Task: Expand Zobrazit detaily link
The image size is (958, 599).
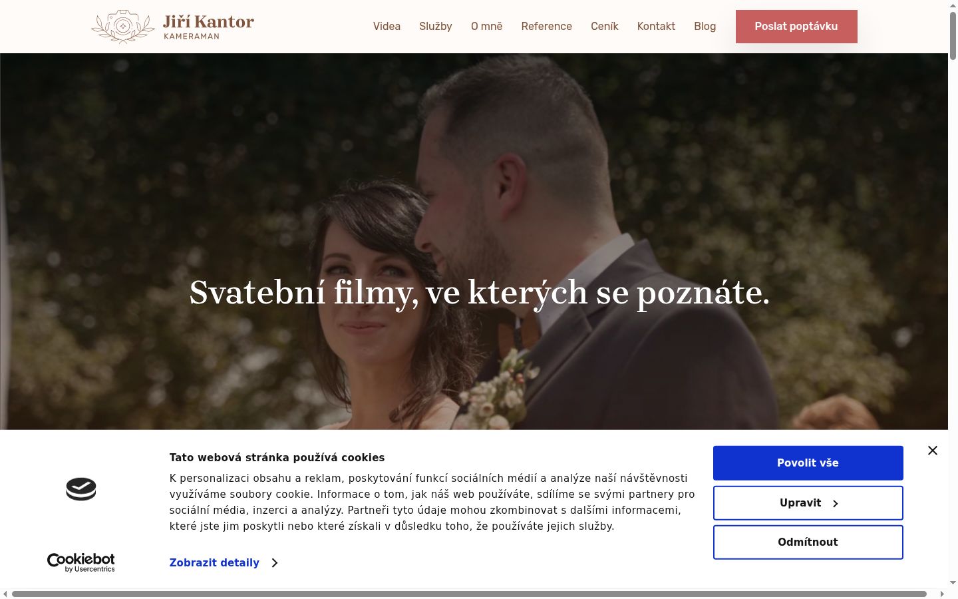Action: [x=224, y=563]
